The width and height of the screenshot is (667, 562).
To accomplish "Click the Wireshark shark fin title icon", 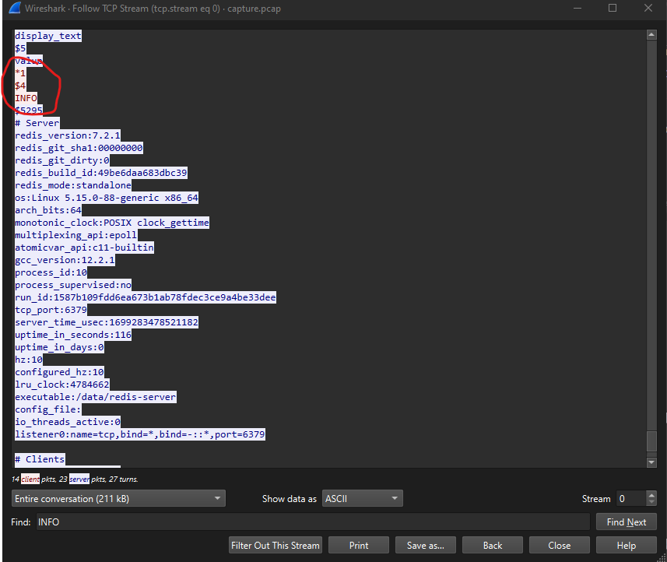I will pos(14,8).
